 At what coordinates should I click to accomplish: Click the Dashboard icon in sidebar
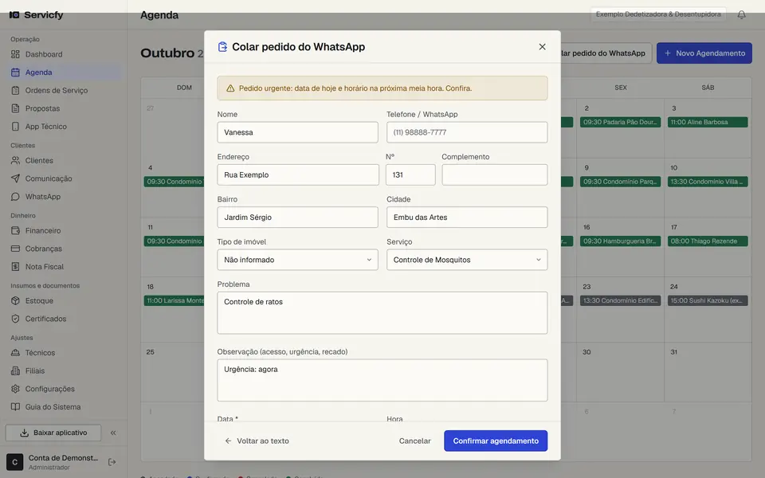(x=16, y=54)
